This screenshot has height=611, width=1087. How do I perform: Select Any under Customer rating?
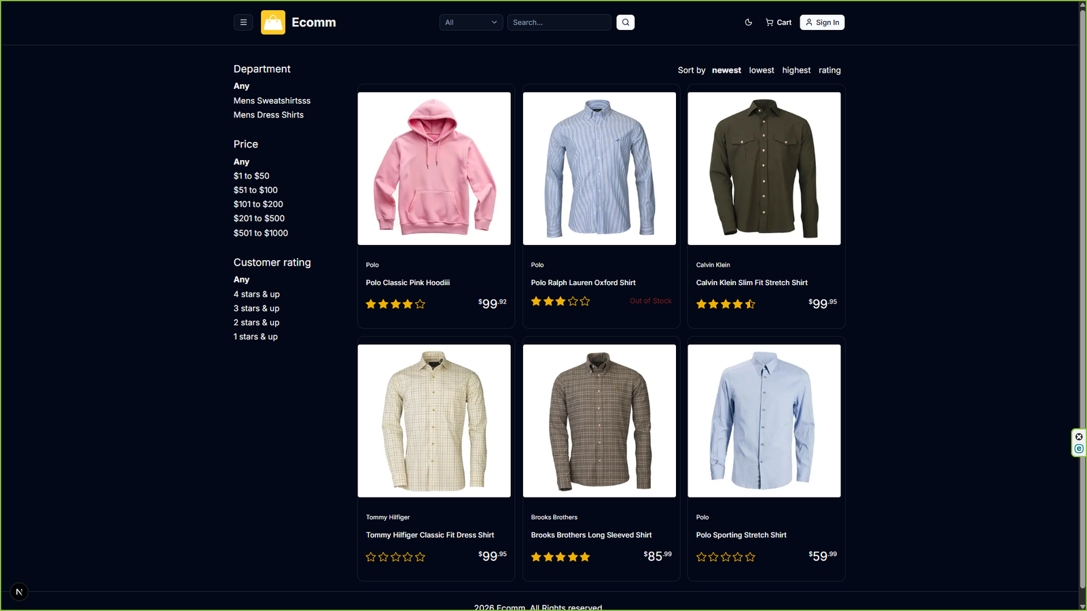(241, 280)
